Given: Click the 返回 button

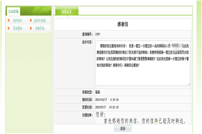Looking at the screenshot, I should [123, 128].
